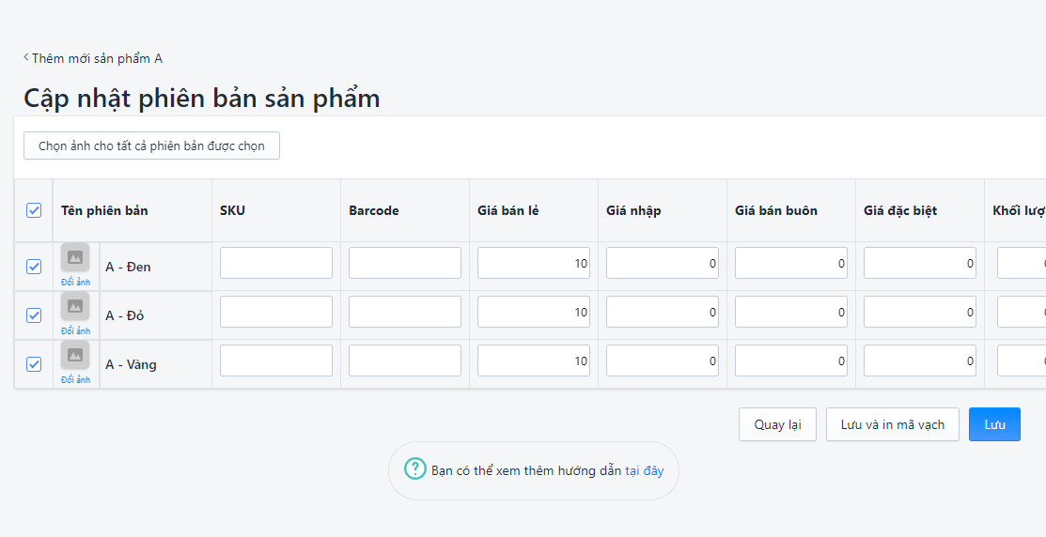Uncheck the A - Đen version checkbox
Viewport: 1046px width, 537px height.
34,267
